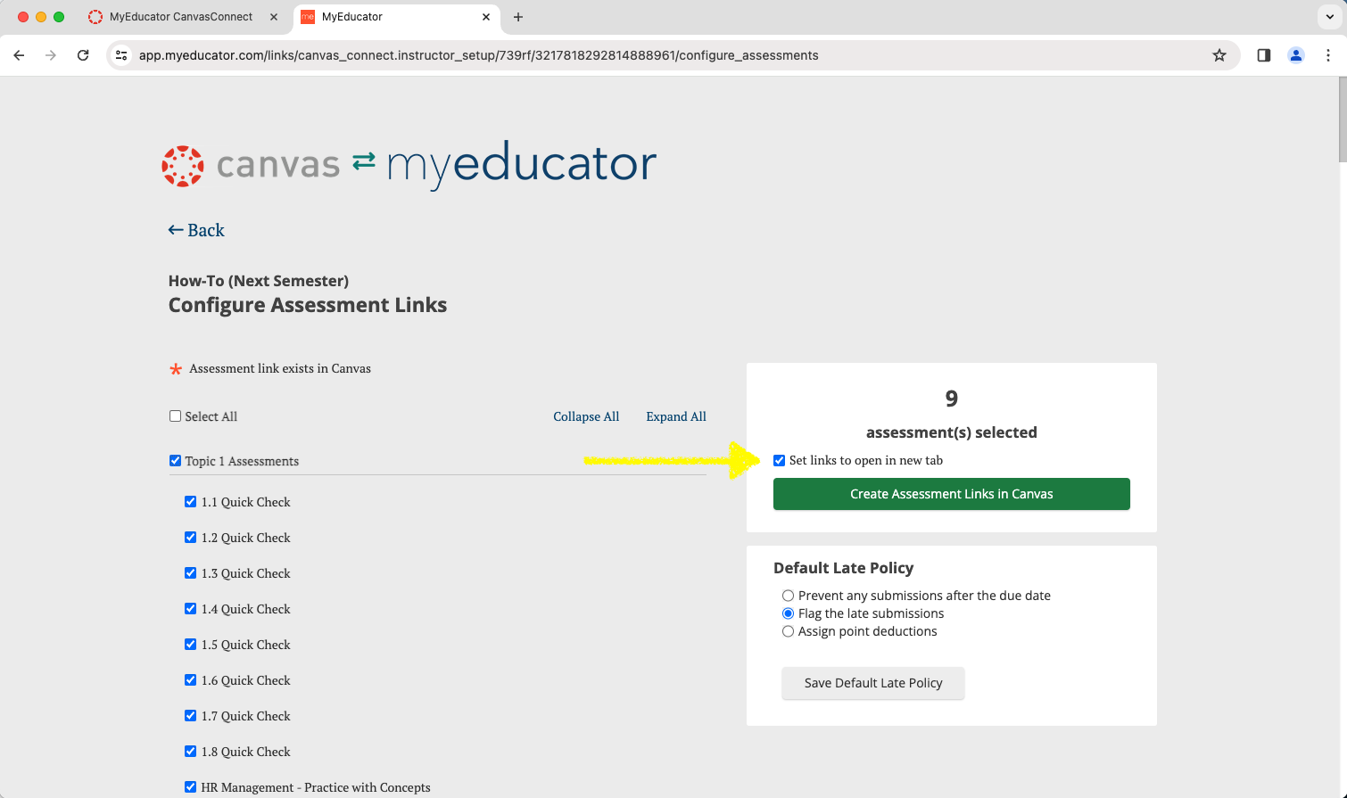The height and width of the screenshot is (798, 1347).
Task: Go back using the Back link
Action: point(196,230)
